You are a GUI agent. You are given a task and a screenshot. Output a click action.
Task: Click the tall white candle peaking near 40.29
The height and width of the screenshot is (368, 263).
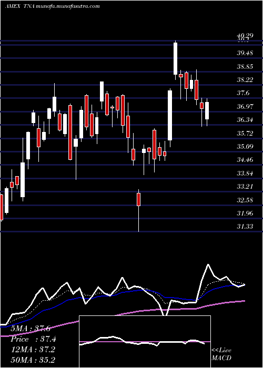pos(175,58)
